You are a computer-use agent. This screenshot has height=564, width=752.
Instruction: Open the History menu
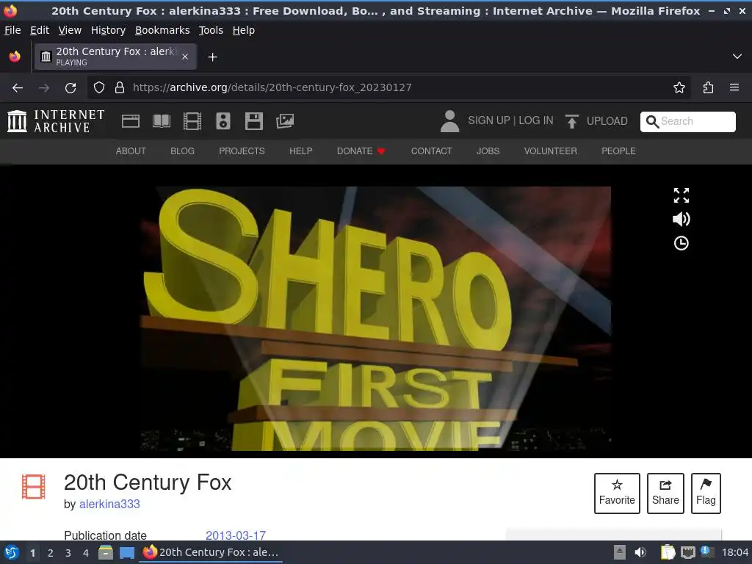(x=109, y=30)
